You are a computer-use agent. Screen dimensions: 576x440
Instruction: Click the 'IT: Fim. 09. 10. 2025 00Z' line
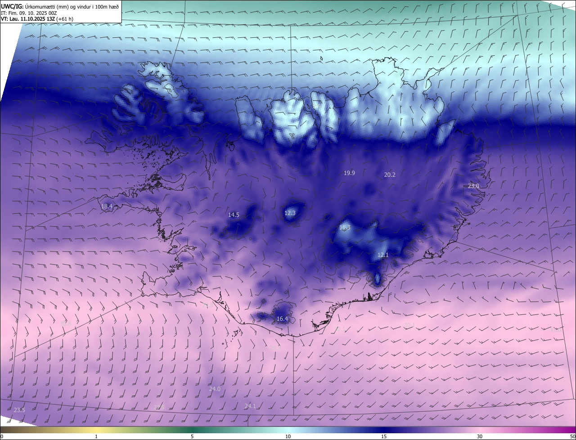coord(29,13)
